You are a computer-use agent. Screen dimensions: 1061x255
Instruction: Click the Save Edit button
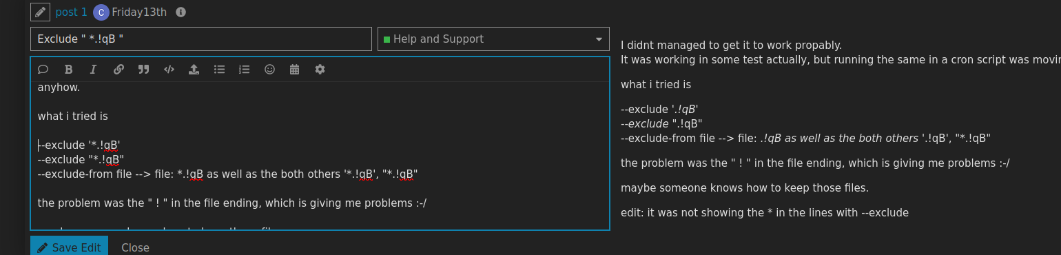pos(69,247)
